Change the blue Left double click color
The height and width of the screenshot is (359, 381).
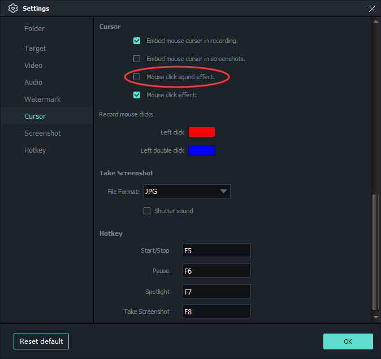[x=202, y=150]
